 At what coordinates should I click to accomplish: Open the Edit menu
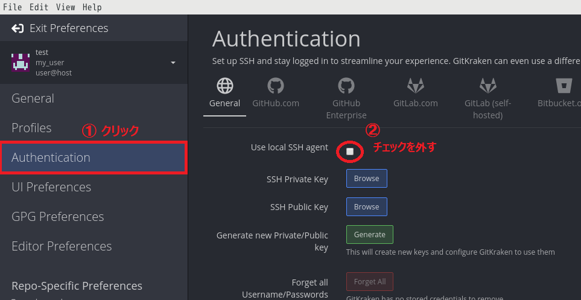39,7
